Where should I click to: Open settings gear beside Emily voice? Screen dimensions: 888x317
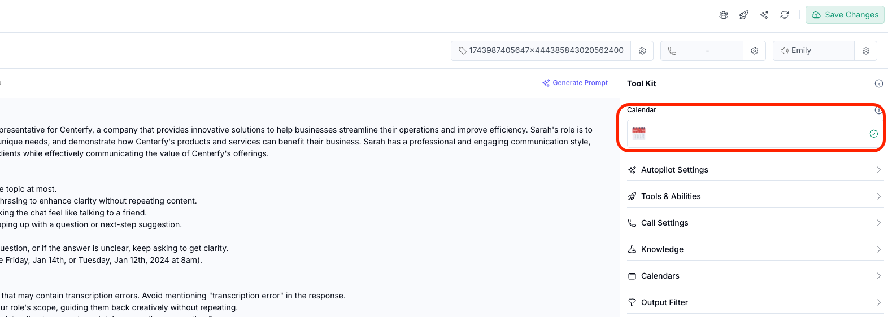coord(866,51)
